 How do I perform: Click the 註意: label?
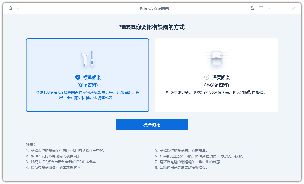pyautogui.click(x=30, y=144)
